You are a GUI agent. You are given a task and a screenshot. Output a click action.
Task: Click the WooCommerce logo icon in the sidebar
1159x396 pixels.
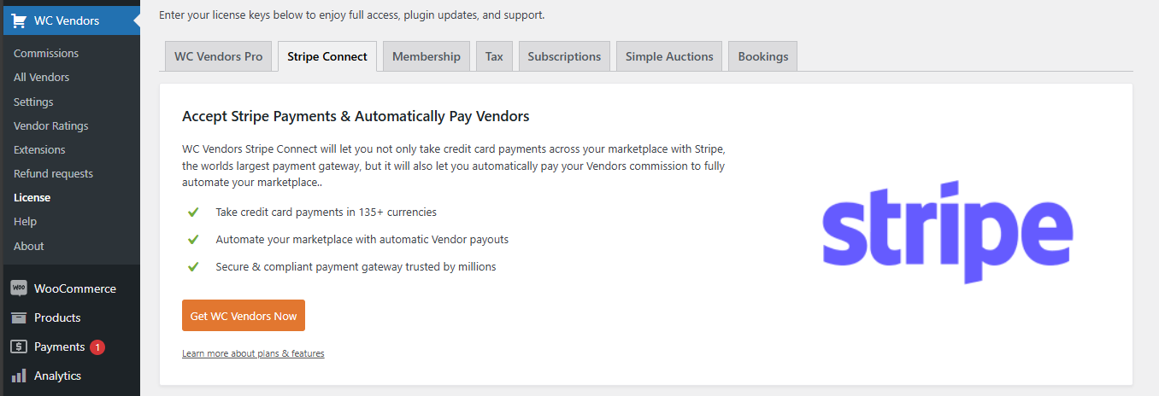click(19, 288)
